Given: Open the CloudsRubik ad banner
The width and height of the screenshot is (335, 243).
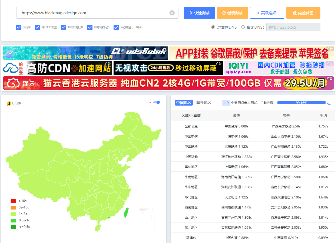Looking at the screenshot, I should click(x=85, y=53).
